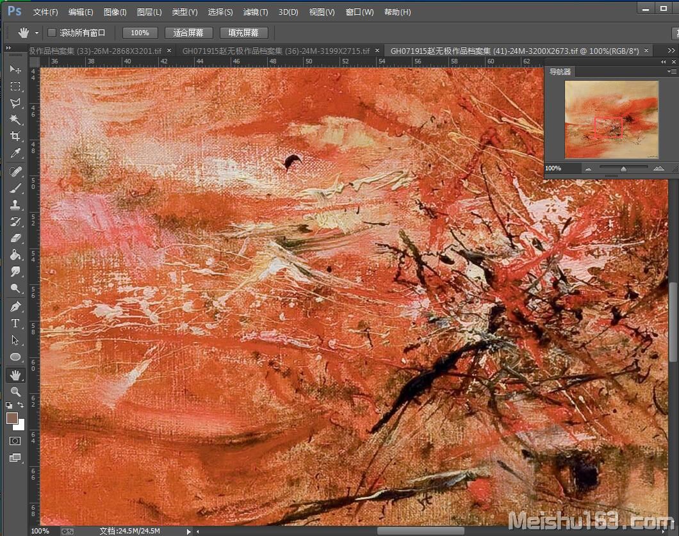Select the Healing Brush tool
Viewport: 679px width, 536px height.
pyautogui.click(x=15, y=172)
